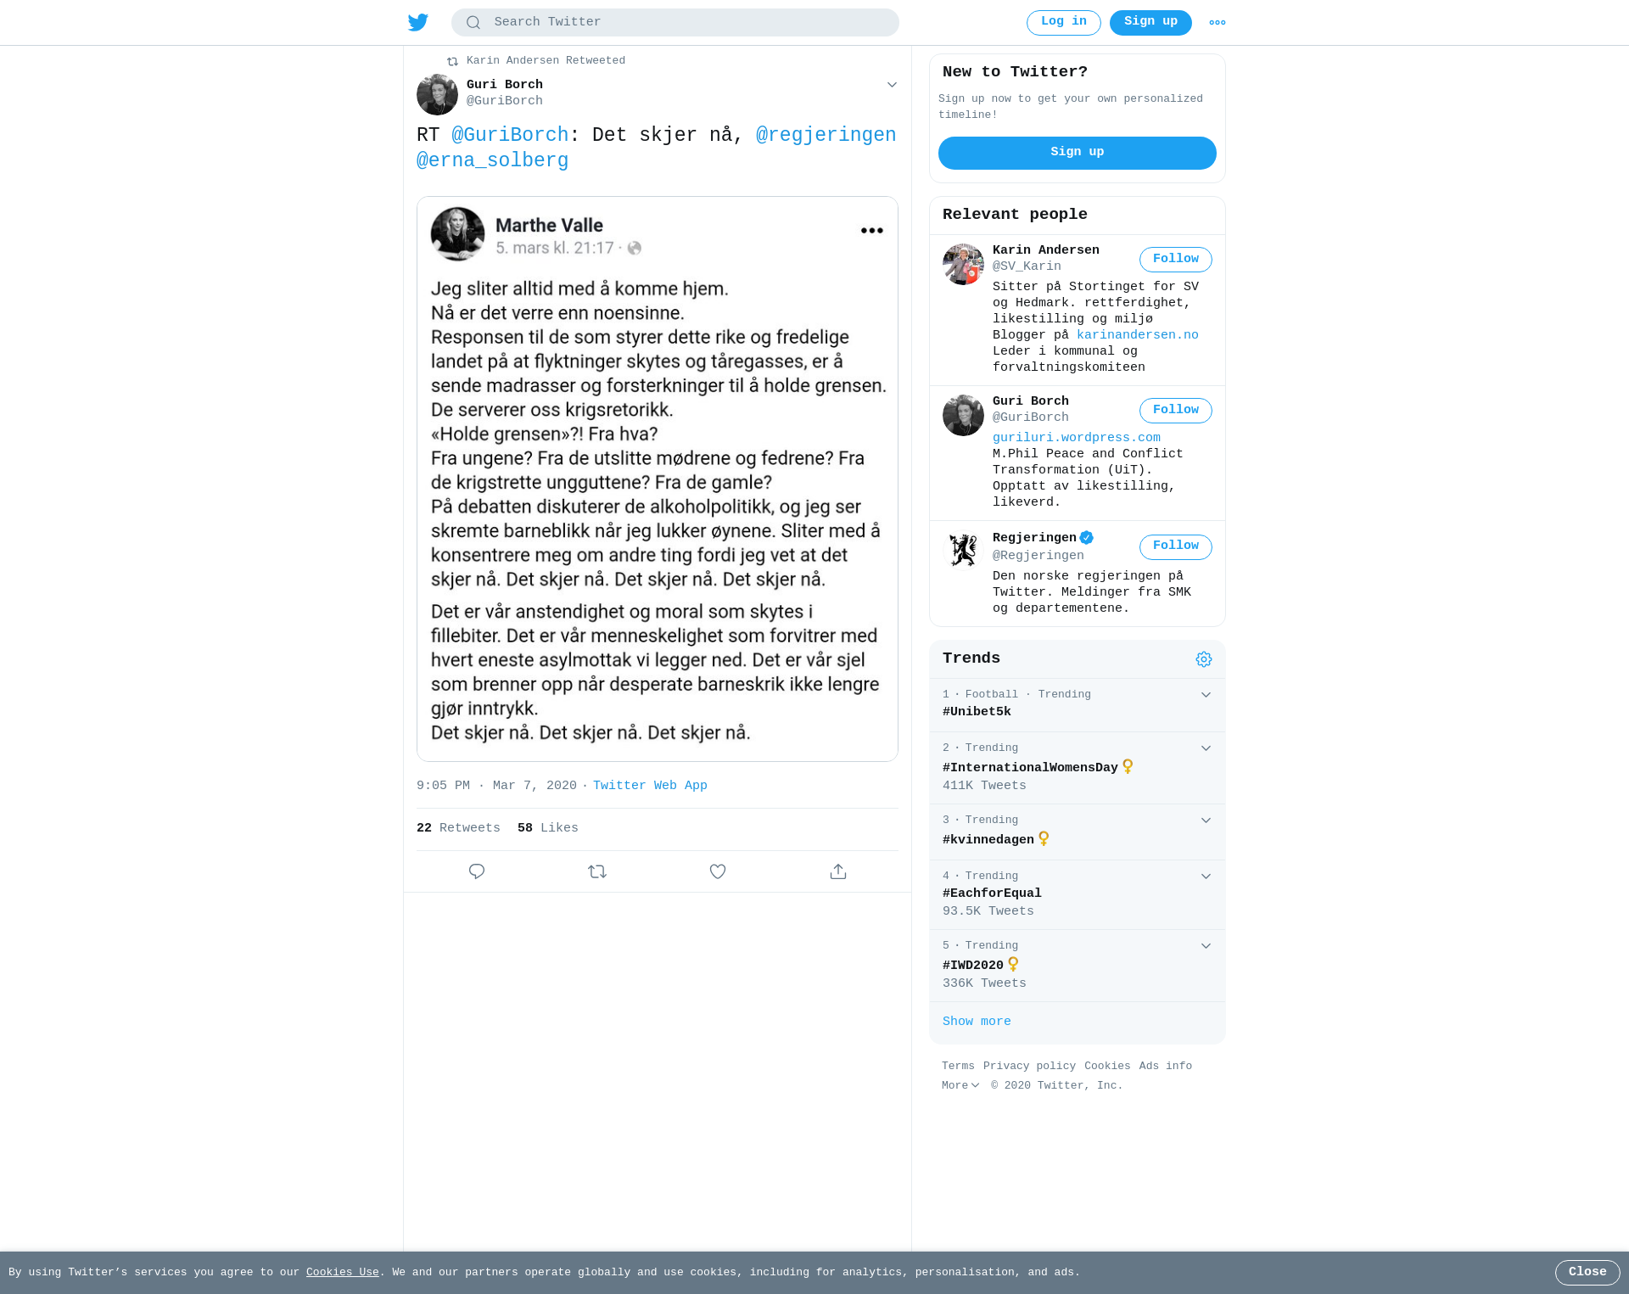Click Guri Borch's avatar on the tweet
Screen dimensions: 1629x1294
pyautogui.click(x=437, y=94)
